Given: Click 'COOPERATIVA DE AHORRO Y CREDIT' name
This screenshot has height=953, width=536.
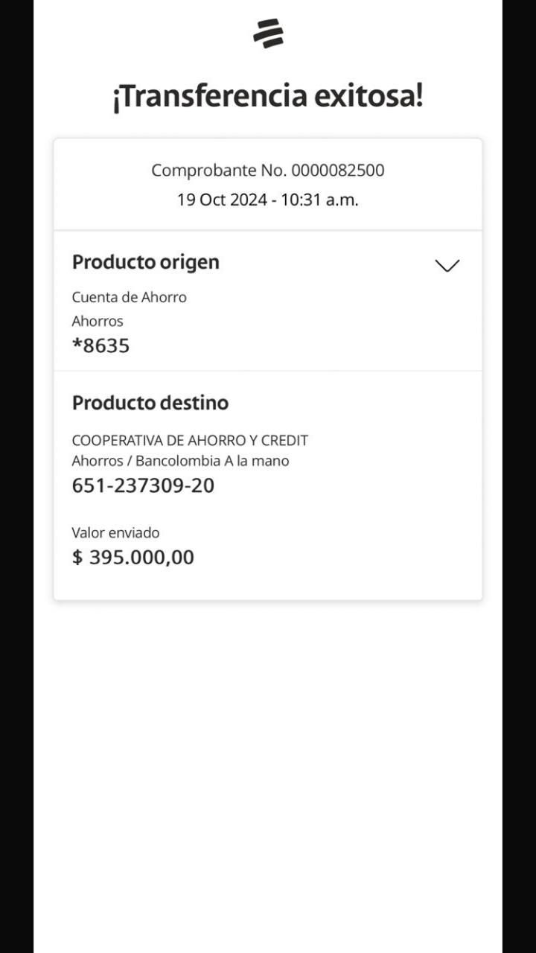Looking at the screenshot, I should pos(190,441).
